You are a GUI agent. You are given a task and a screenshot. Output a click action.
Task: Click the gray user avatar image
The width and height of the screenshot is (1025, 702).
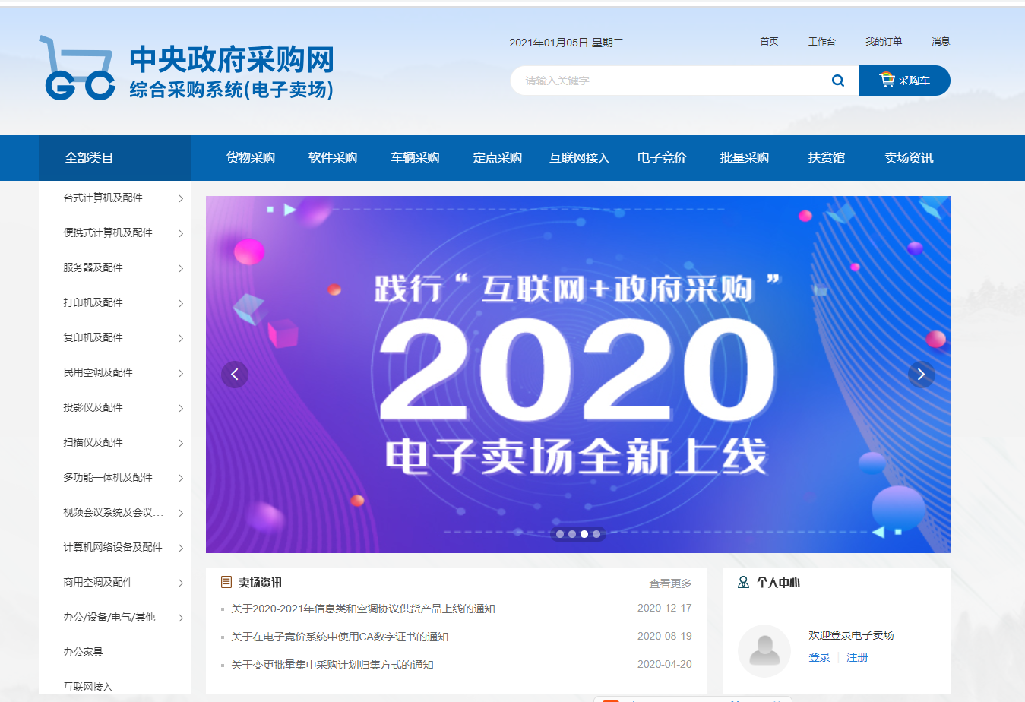click(x=764, y=650)
